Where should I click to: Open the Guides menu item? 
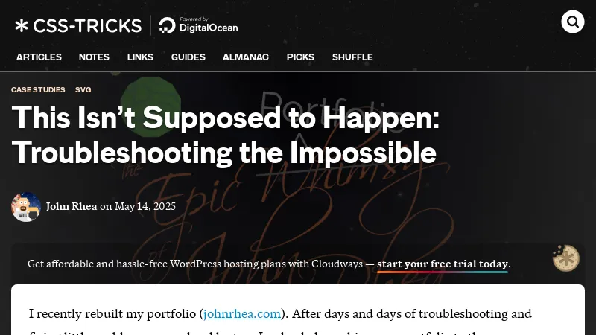tap(188, 57)
